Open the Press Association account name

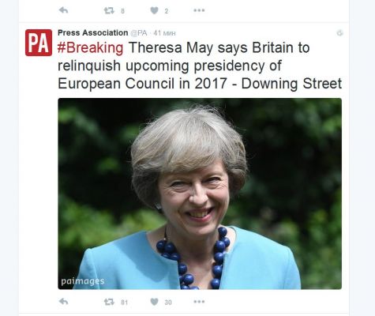pyautogui.click(x=92, y=32)
